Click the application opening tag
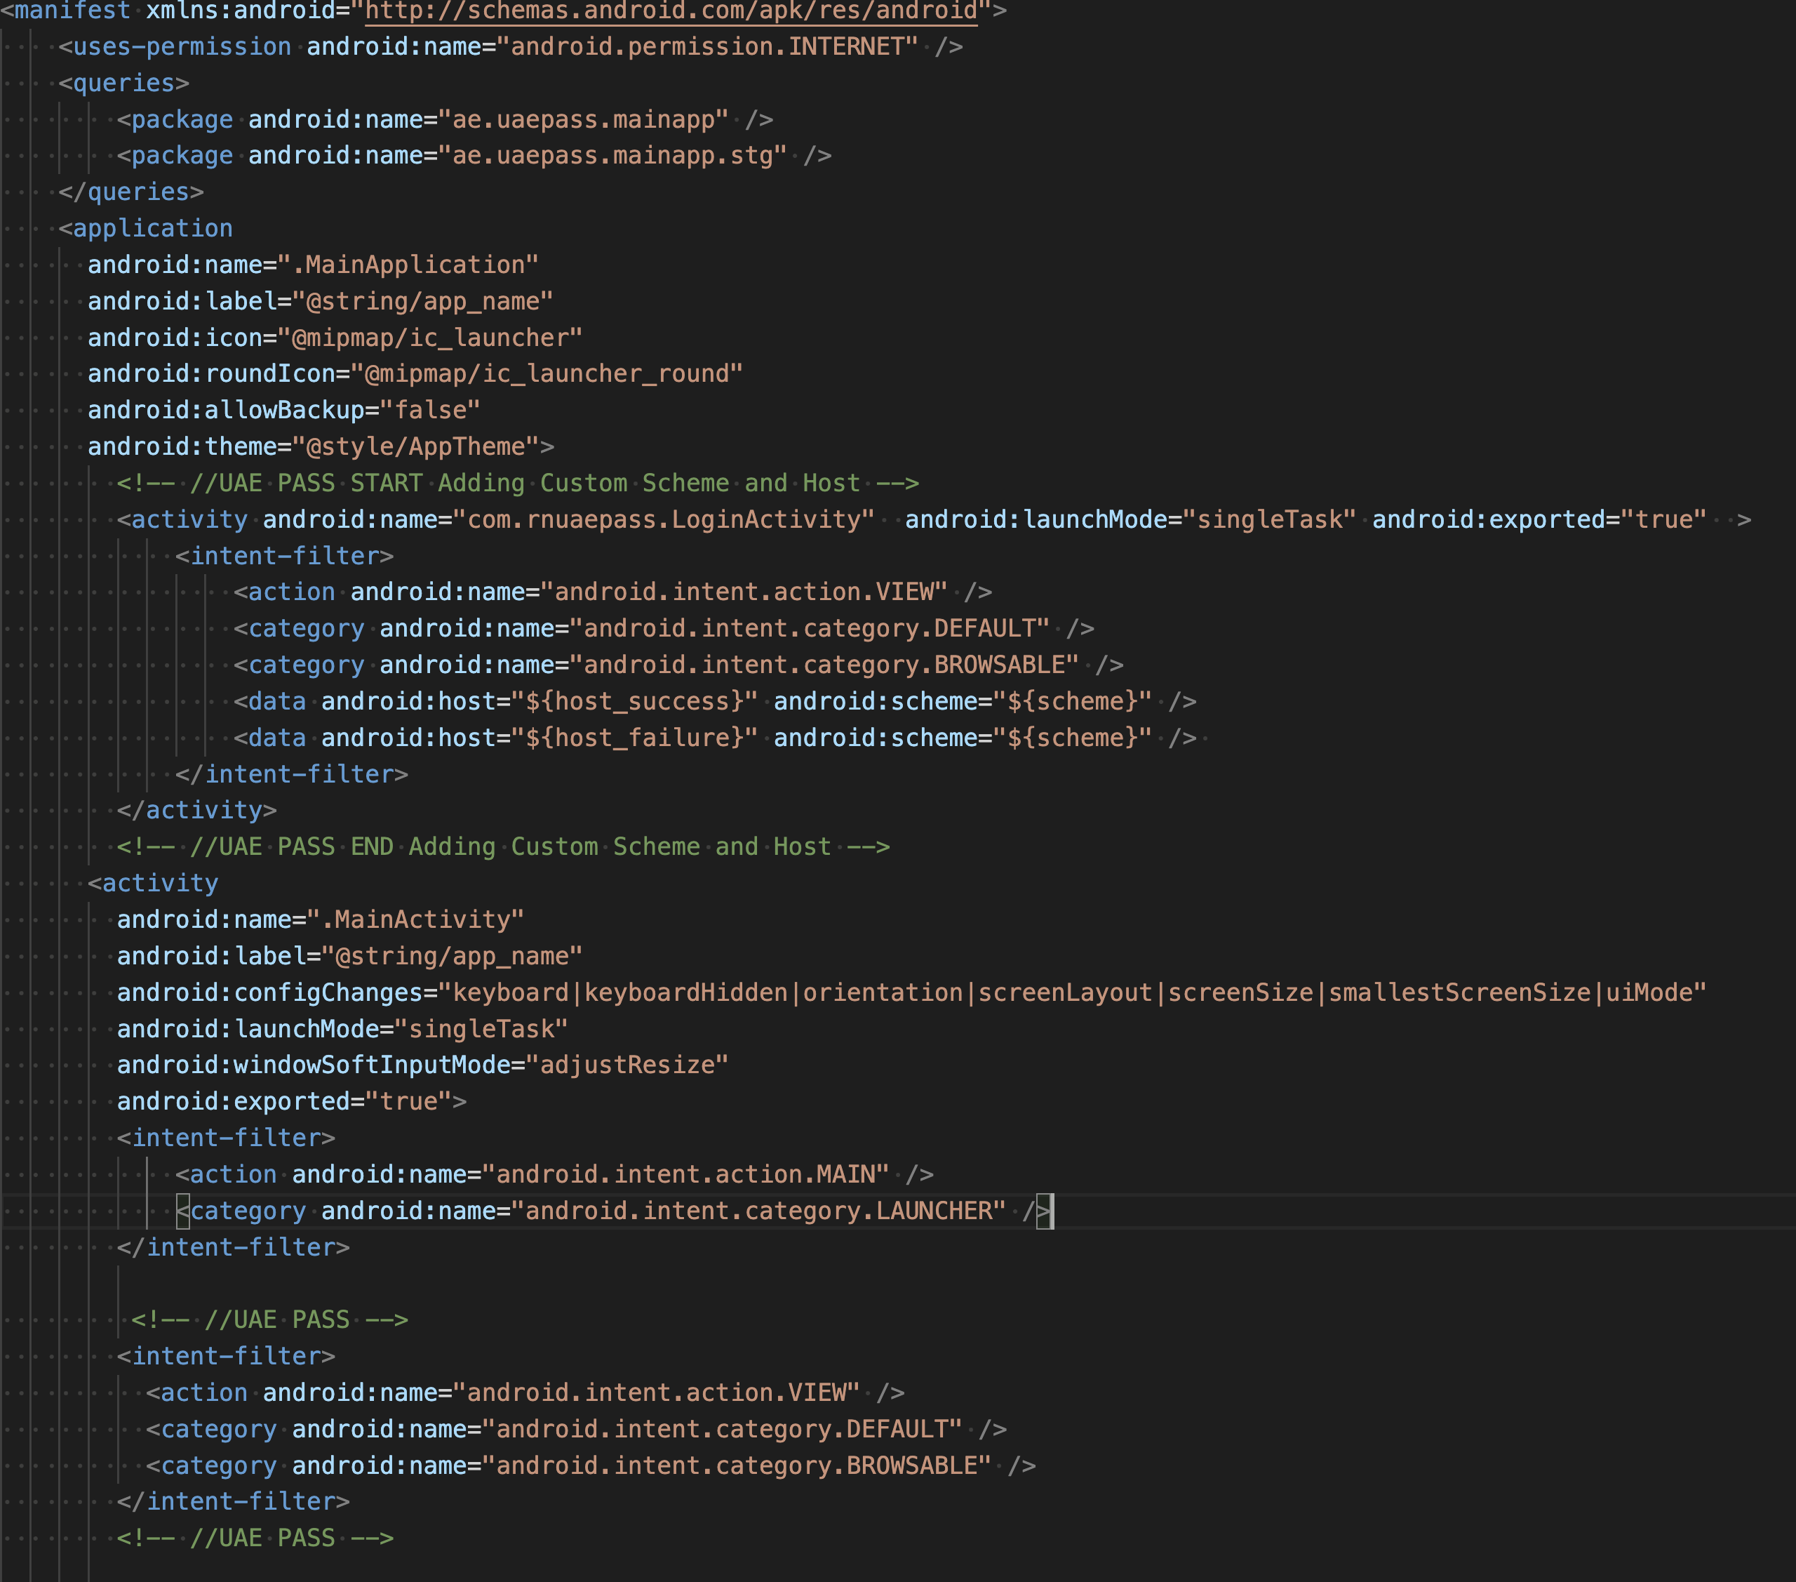1796x1582 pixels. click(x=146, y=229)
